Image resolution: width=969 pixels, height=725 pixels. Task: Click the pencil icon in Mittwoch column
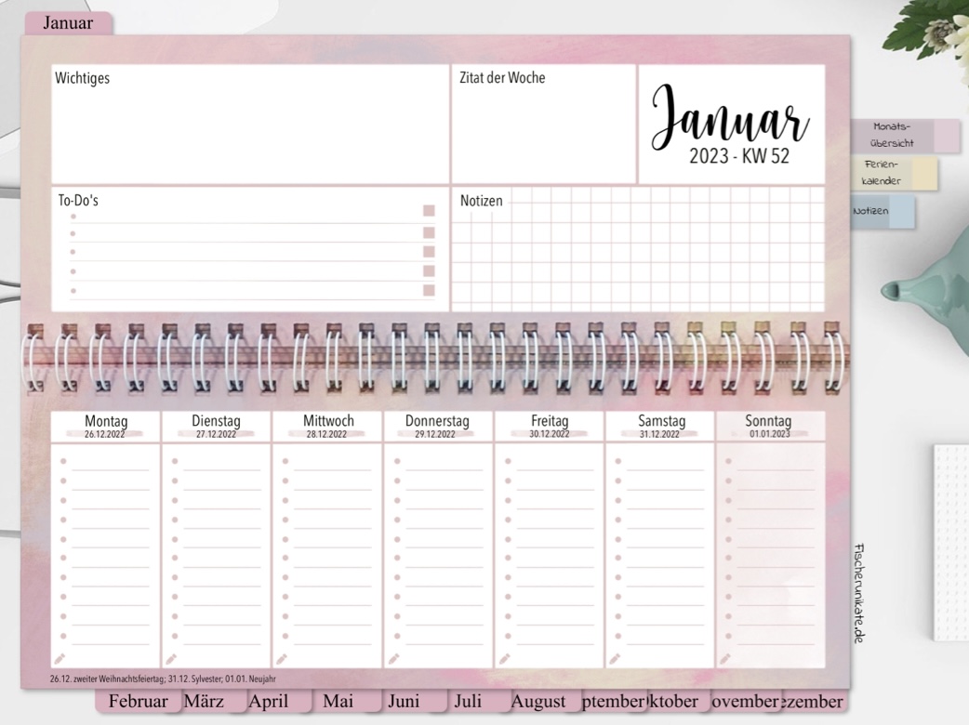[x=283, y=658]
